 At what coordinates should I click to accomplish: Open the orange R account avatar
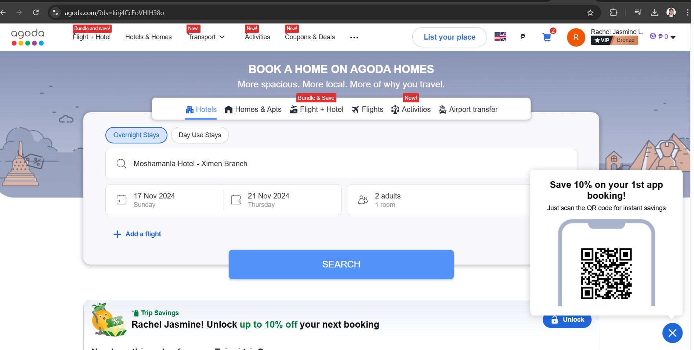point(576,37)
